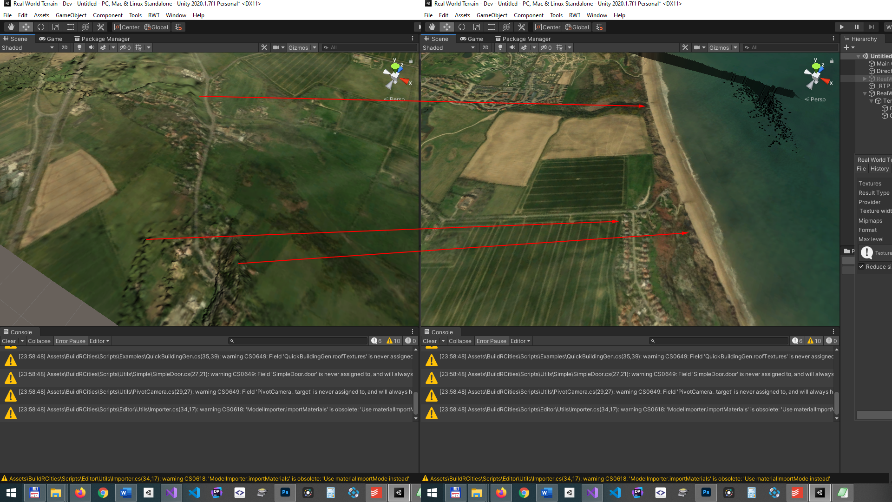Toggle warning messages filter in left Console
Viewport: 892px width, 502px height.
pos(394,341)
